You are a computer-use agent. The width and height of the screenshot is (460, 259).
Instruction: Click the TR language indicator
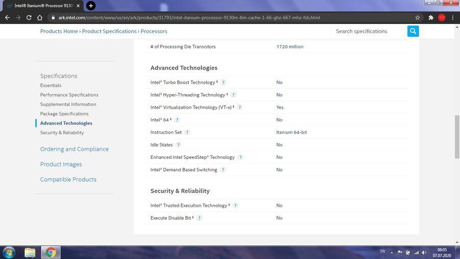[382, 252]
